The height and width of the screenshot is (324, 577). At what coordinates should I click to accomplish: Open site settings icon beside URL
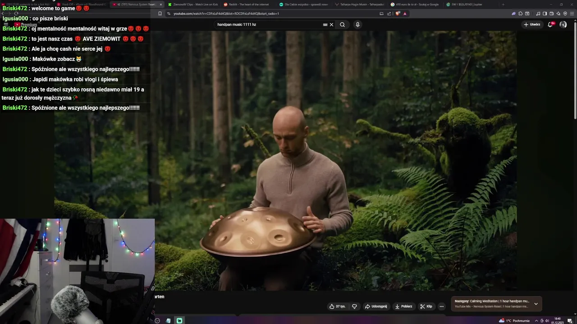point(169,13)
